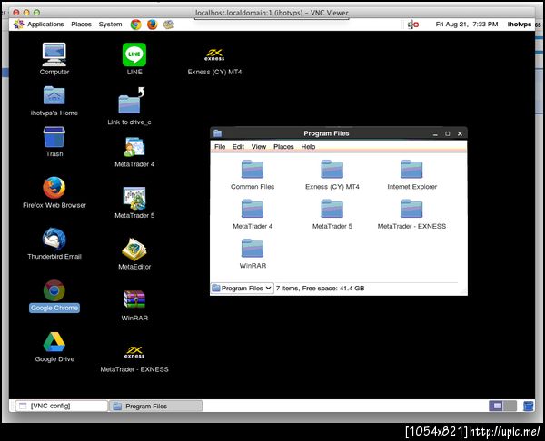Click the date and time in top panel
545x441 pixels.
pos(467,24)
